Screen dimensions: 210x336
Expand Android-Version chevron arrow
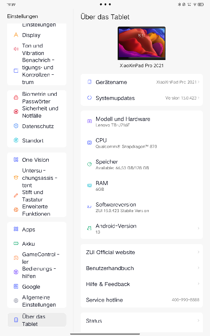(198, 228)
